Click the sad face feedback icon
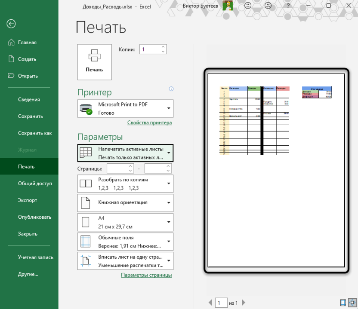This screenshot has width=358, height=309. 268,6
